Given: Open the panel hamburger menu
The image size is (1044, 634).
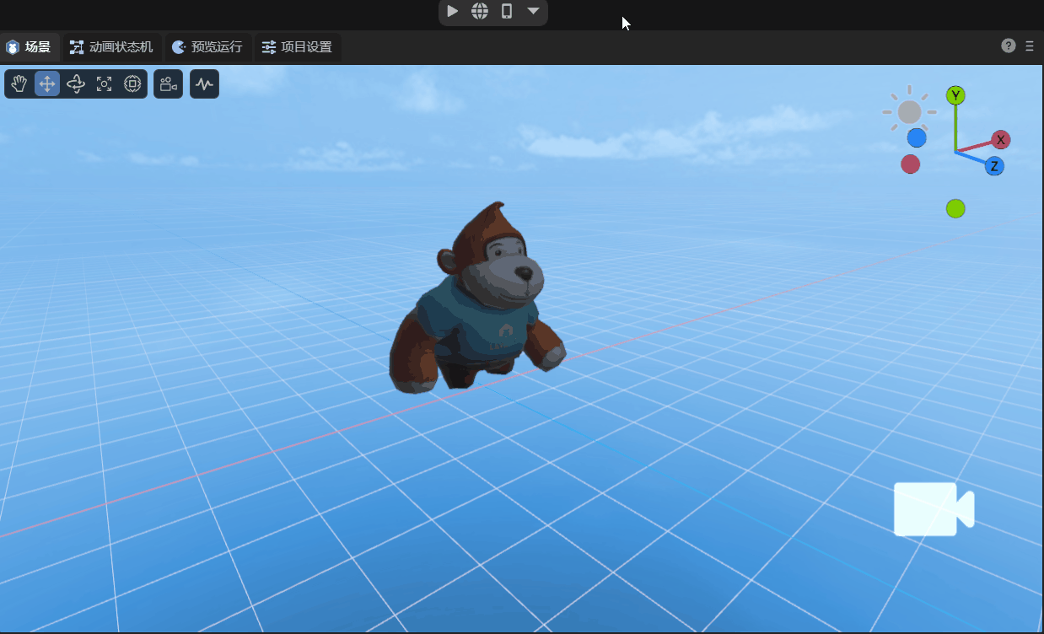Looking at the screenshot, I should [1030, 46].
